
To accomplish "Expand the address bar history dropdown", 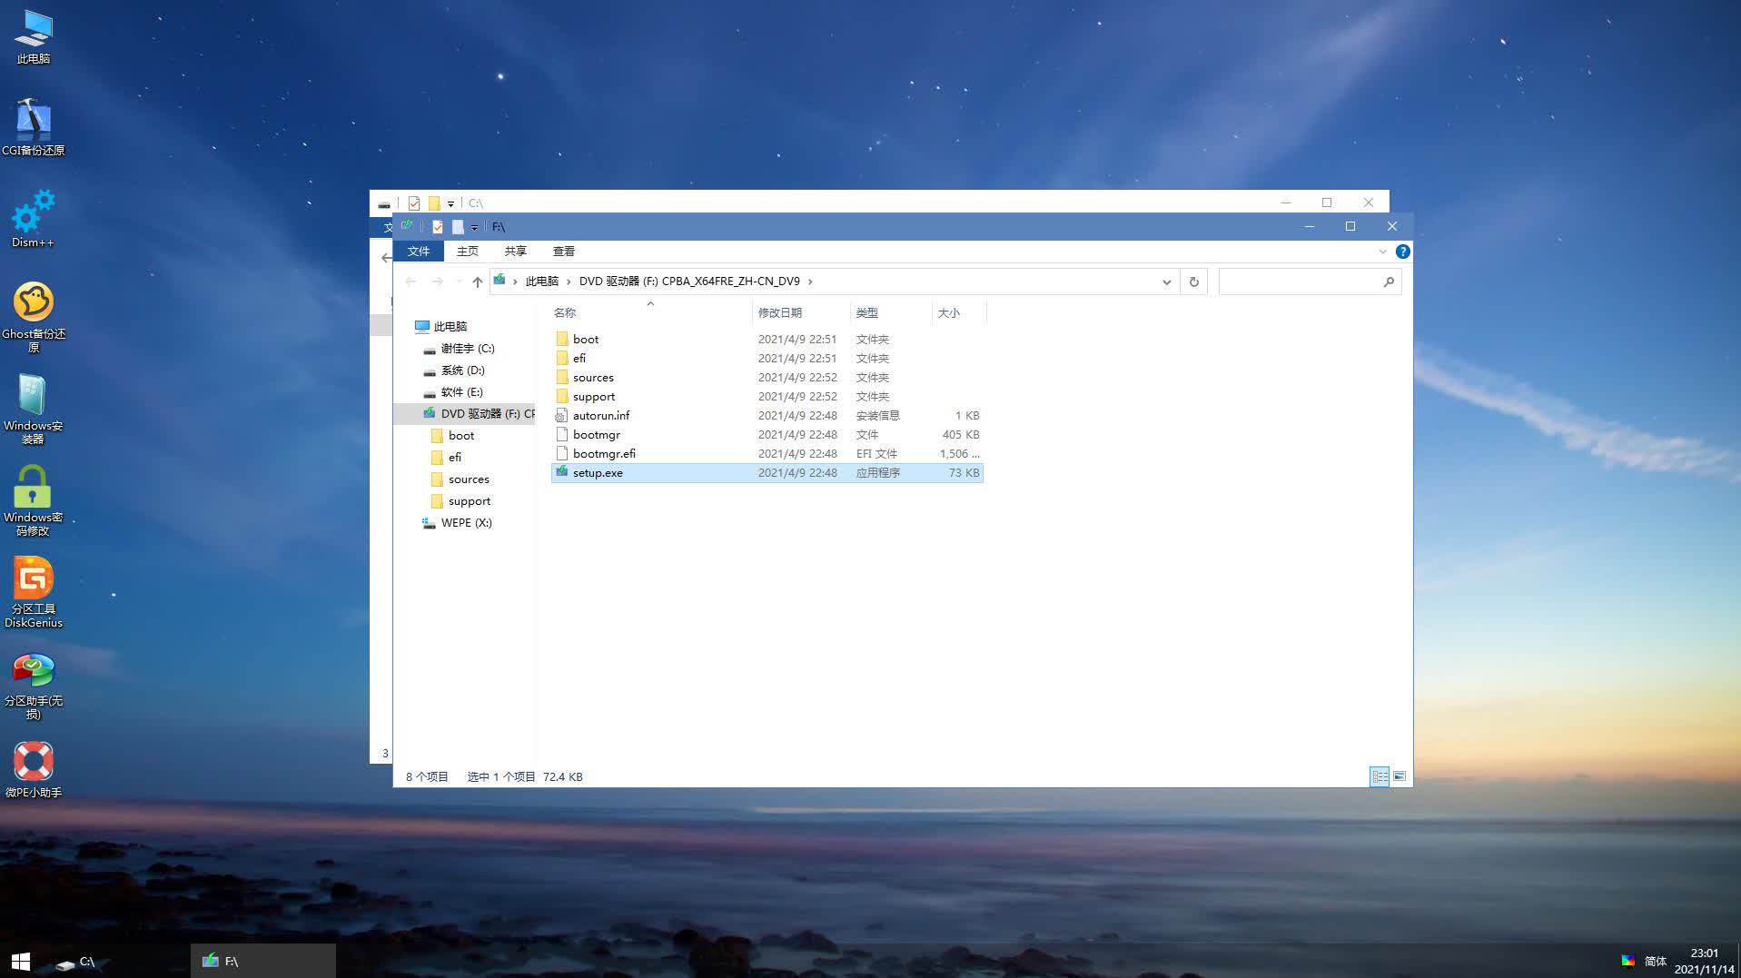I will click(1166, 282).
